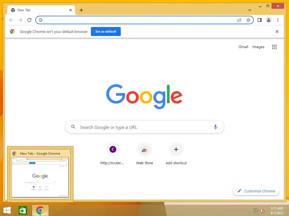Viewport: 289px width, 216px height.
Task: Click the Google logo
Action: [144, 96]
